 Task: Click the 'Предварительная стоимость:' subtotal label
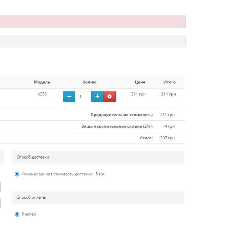point(122,115)
